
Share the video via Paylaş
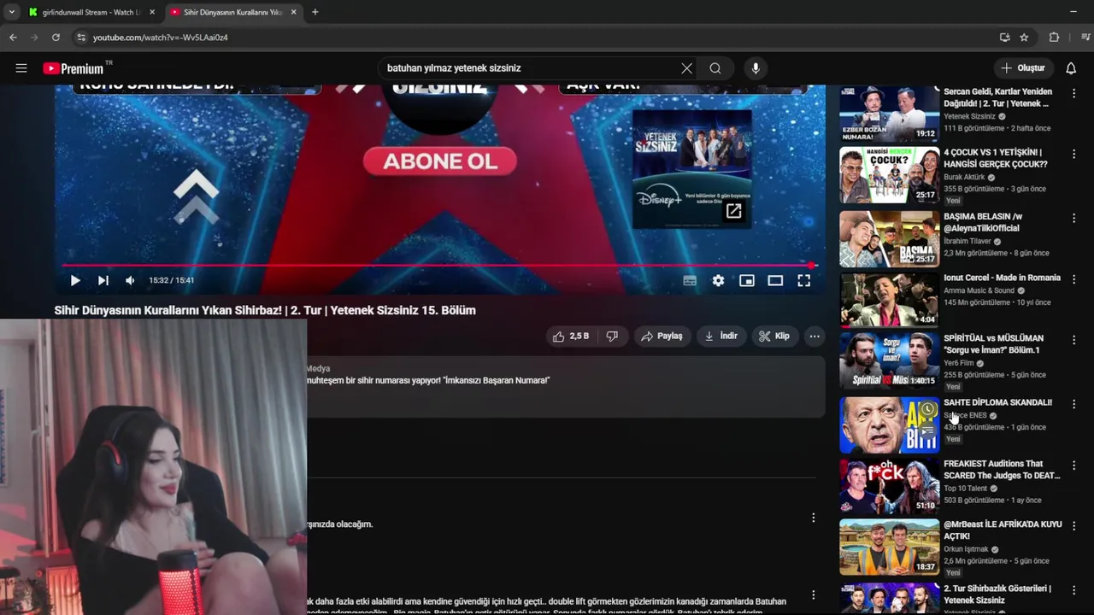[x=662, y=337]
